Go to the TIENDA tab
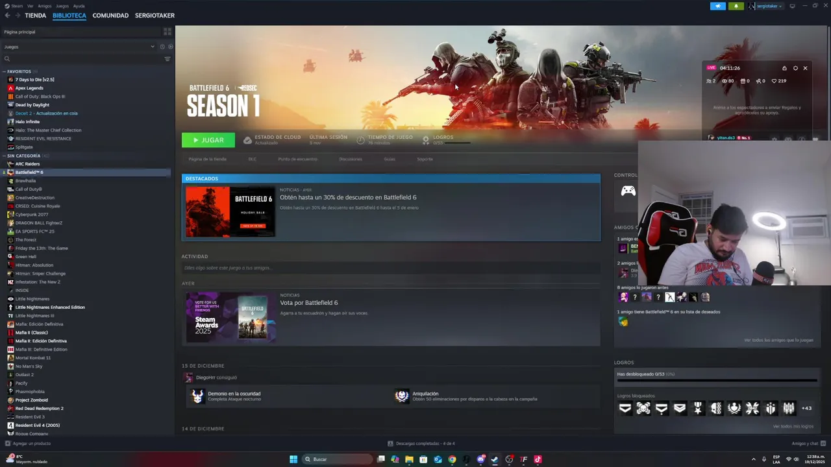Screen dimensions: 831x467 click(35, 16)
